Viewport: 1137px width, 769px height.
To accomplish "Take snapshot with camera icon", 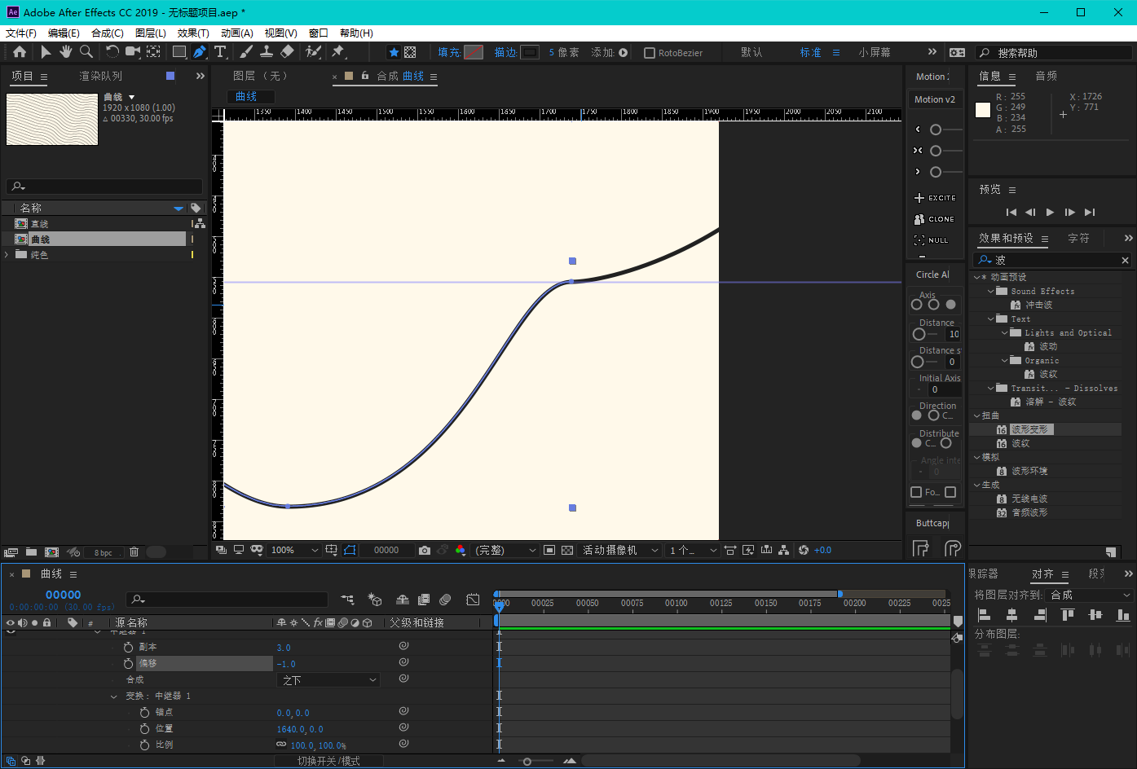I will tap(425, 551).
